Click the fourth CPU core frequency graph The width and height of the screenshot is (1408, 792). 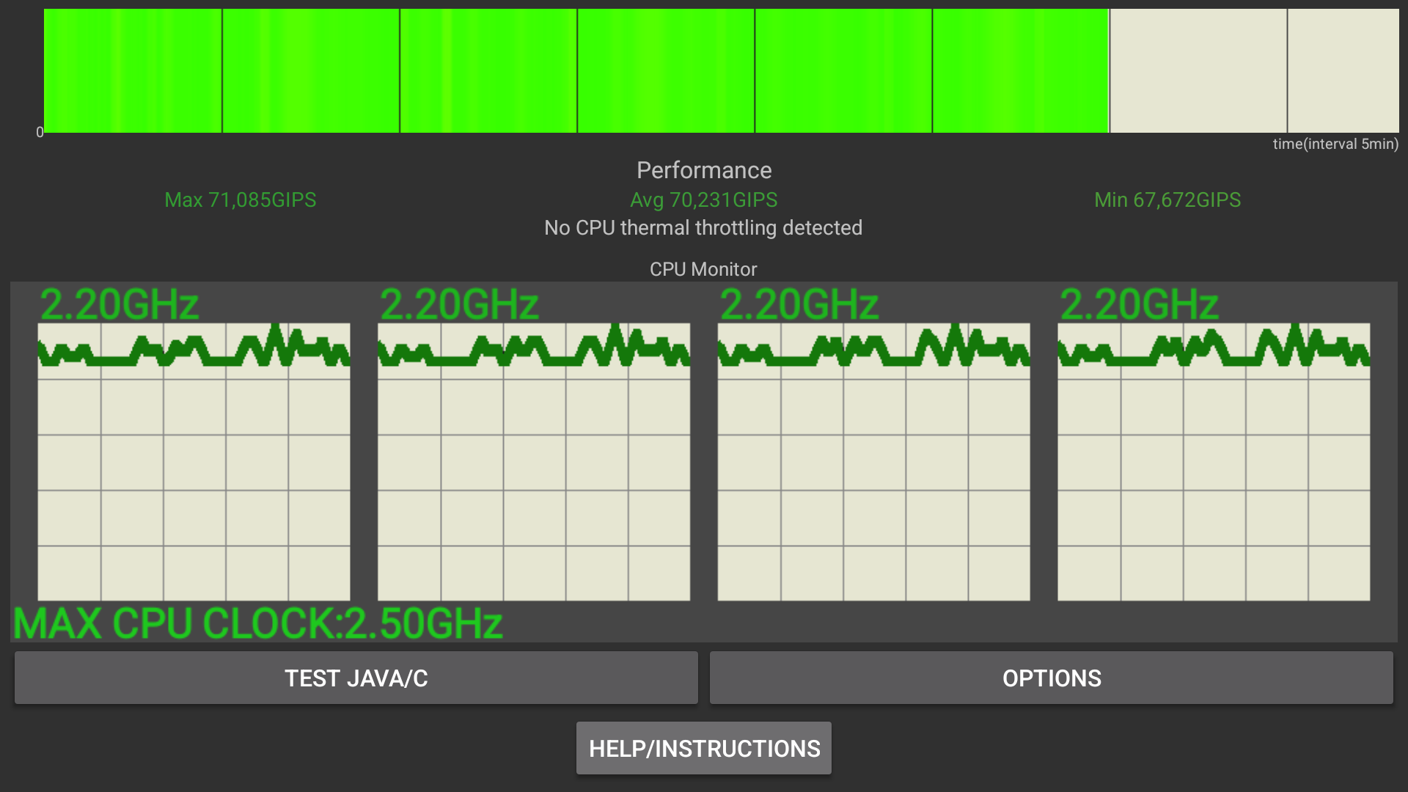tap(1214, 462)
